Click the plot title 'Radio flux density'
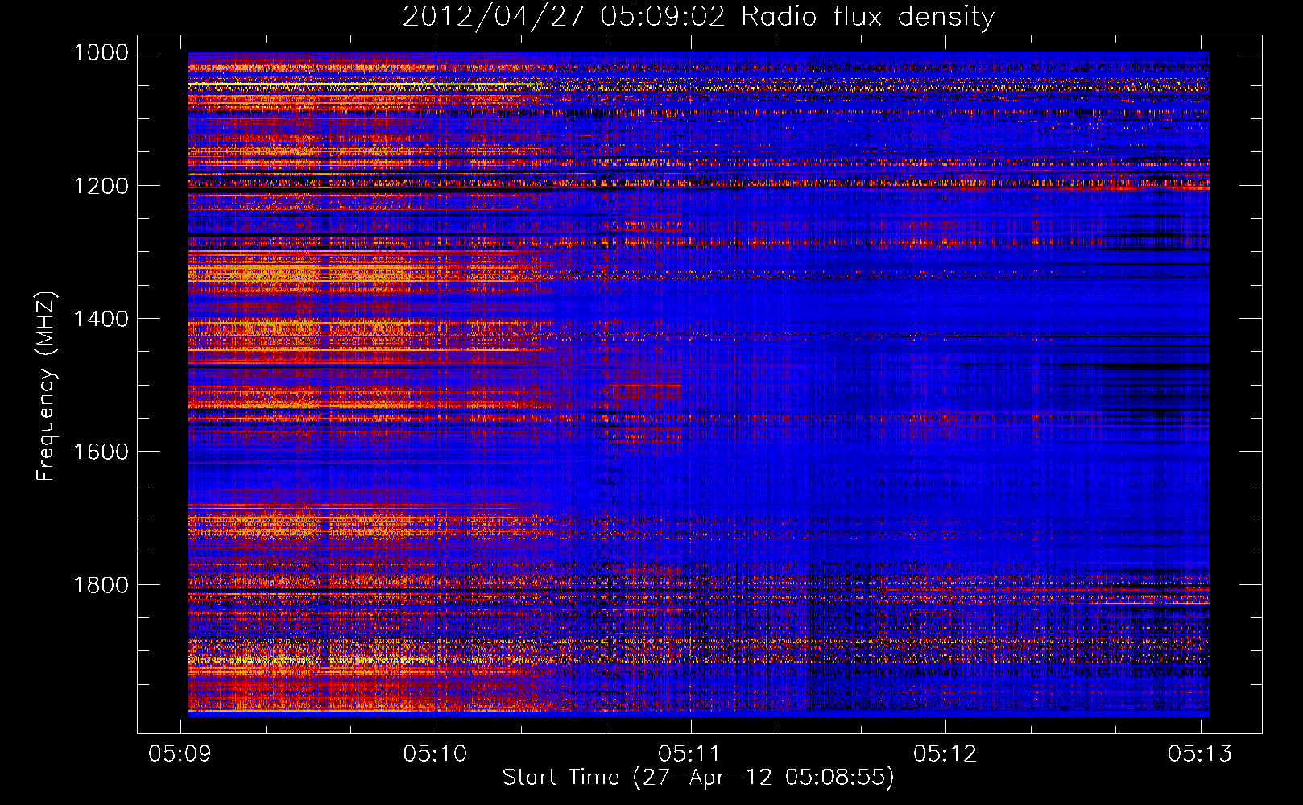 click(x=867, y=17)
